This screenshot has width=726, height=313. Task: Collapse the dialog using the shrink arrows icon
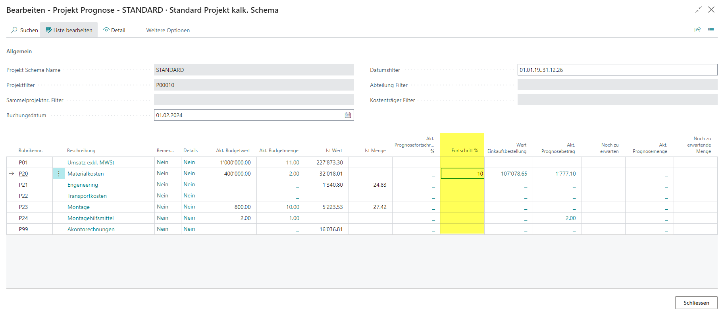699,10
